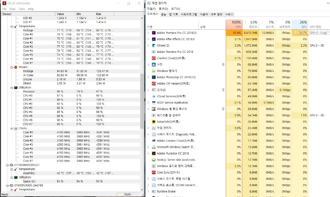
Task: Click the Microsoft Windows Search process icon
Action: coord(154,147)
